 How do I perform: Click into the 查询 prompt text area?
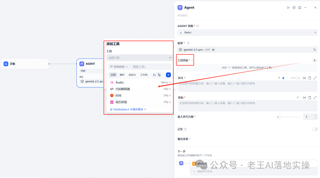[247, 106]
